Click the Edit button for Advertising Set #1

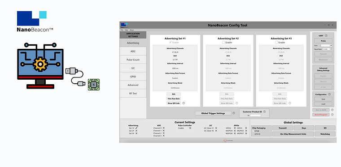(x=174, y=94)
